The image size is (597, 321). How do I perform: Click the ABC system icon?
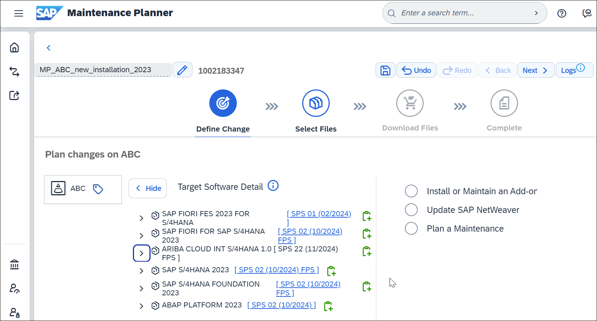click(x=58, y=188)
